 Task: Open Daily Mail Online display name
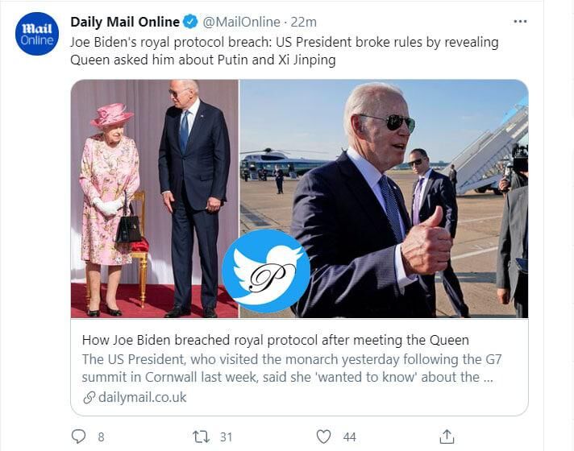point(125,22)
